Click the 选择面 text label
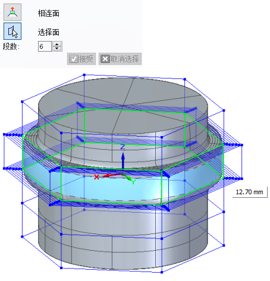The width and height of the screenshot is (270, 281). pos(49,32)
